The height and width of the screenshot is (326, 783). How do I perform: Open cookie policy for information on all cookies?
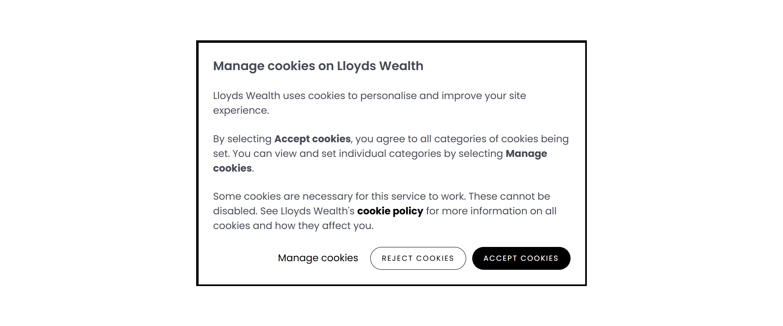point(390,211)
